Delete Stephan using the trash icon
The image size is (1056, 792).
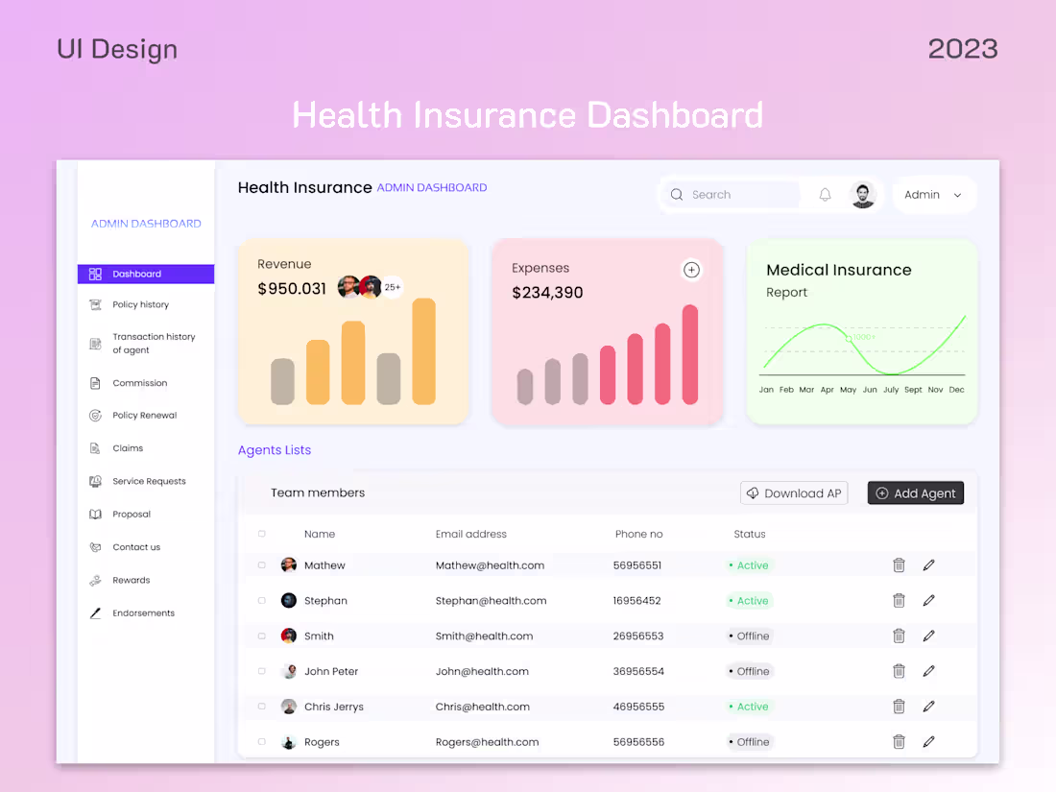(899, 600)
